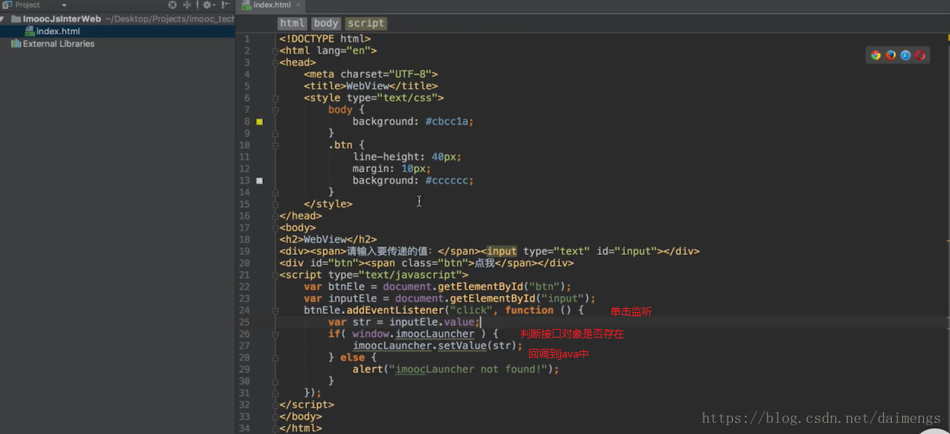This screenshot has height=434, width=950.
Task: Click ImoocJsInterWeb folder icon
Action: click(x=17, y=19)
